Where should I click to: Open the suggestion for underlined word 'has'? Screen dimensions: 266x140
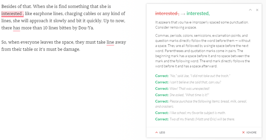[17, 28]
